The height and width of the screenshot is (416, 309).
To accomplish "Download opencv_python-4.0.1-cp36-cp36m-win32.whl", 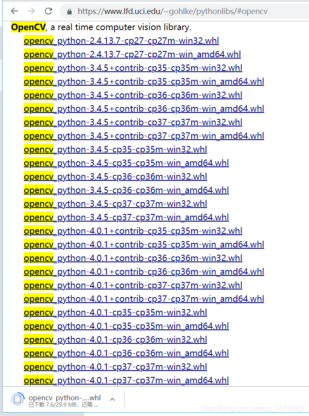I will tap(115, 340).
